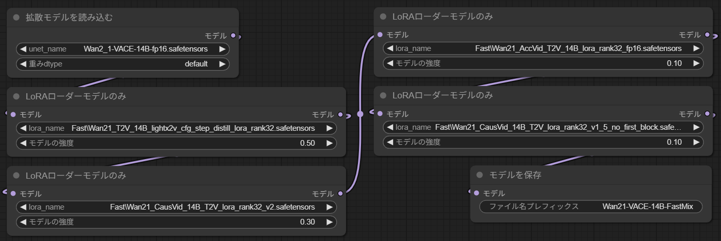Image resolution: width=721 pixels, height=241 pixels.
Task: Click the モデルの強度 value field of the AccVid LoRA
Action: click(x=542, y=63)
